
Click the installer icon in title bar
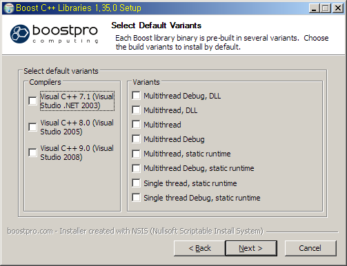tap(9, 8)
